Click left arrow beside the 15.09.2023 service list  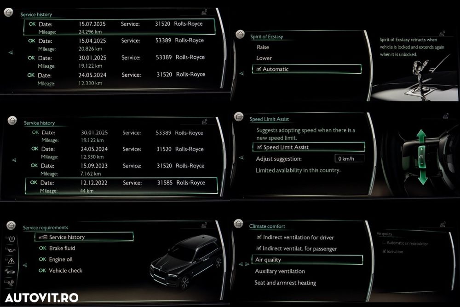click(x=14, y=160)
